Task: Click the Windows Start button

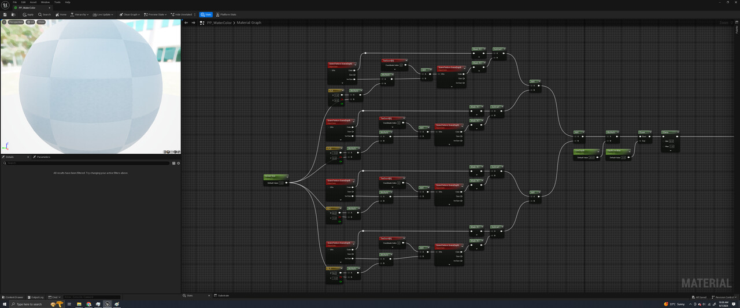Action: point(4,304)
